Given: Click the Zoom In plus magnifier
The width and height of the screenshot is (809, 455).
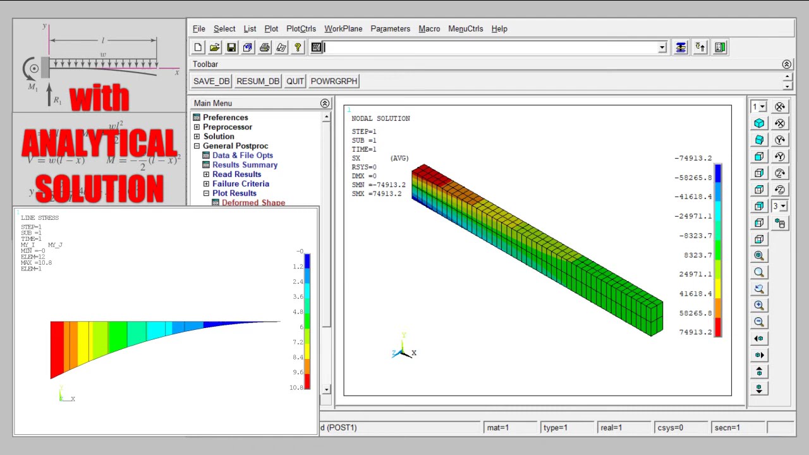Looking at the screenshot, I should 759,305.
